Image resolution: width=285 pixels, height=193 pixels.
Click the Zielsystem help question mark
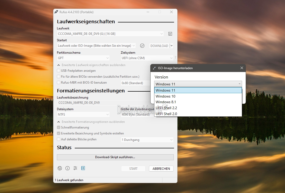pos(175,57)
